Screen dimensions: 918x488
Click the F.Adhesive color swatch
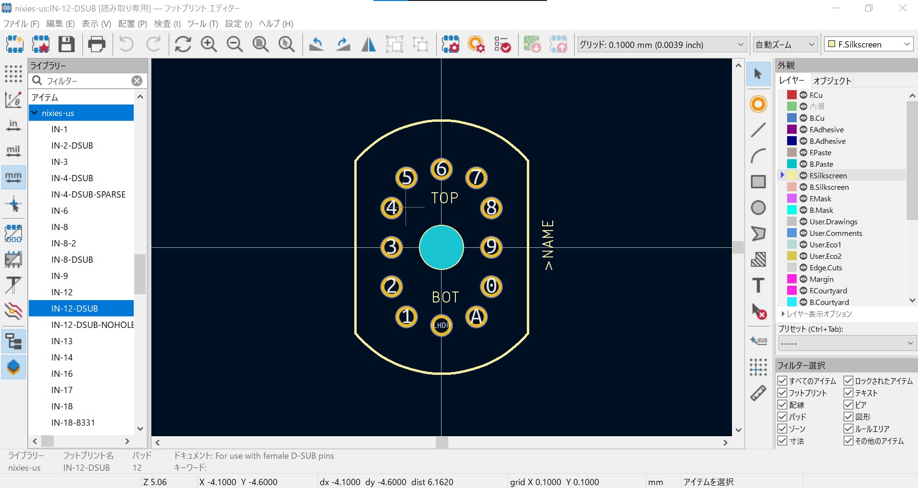pos(792,129)
